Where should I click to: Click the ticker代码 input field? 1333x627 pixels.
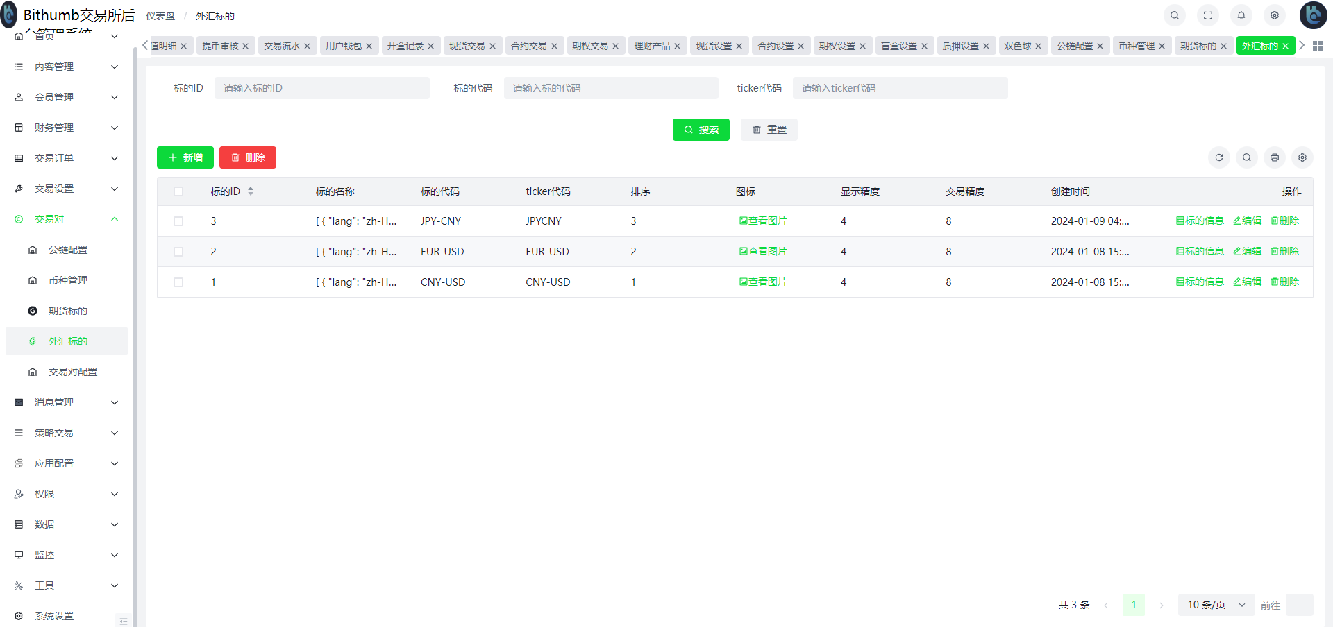point(900,88)
